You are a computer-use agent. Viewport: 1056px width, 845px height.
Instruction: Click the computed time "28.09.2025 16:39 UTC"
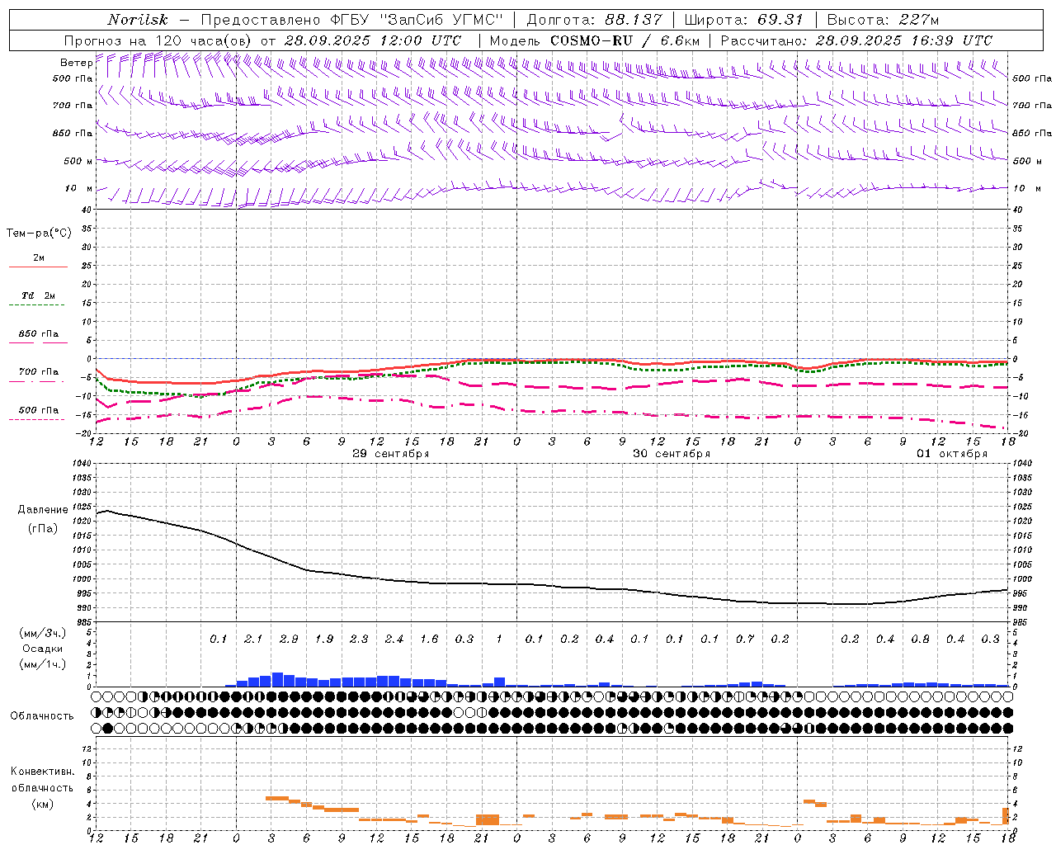point(904,40)
